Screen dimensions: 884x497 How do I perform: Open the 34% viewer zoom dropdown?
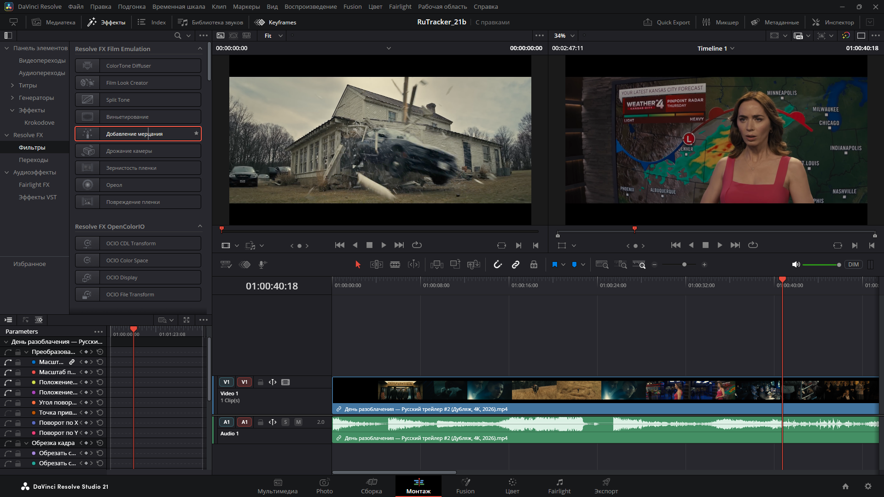coord(564,35)
